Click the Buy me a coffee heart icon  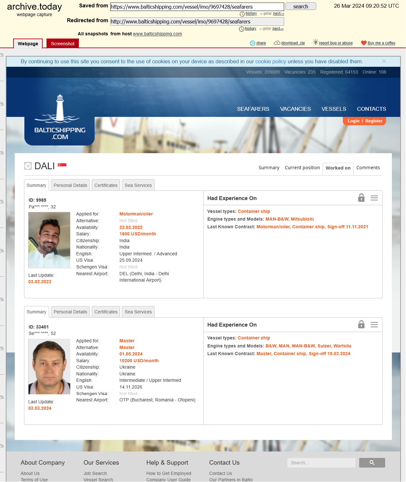(364, 43)
